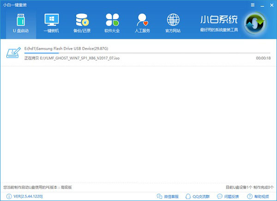This screenshot has height=201, width=277.
Task: Click the USB drive write icon
Action: (x=13, y=53)
